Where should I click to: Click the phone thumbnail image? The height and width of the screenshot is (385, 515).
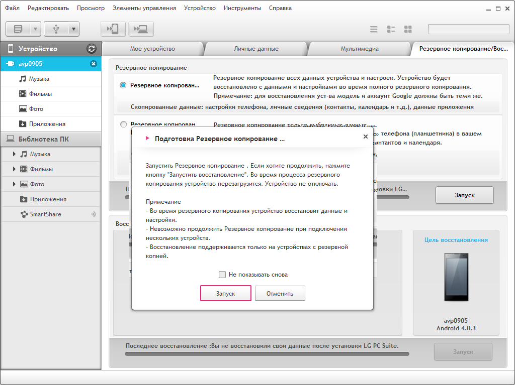click(456, 277)
